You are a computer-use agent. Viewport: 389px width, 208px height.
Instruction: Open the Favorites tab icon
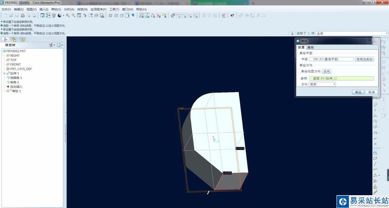(23, 39)
